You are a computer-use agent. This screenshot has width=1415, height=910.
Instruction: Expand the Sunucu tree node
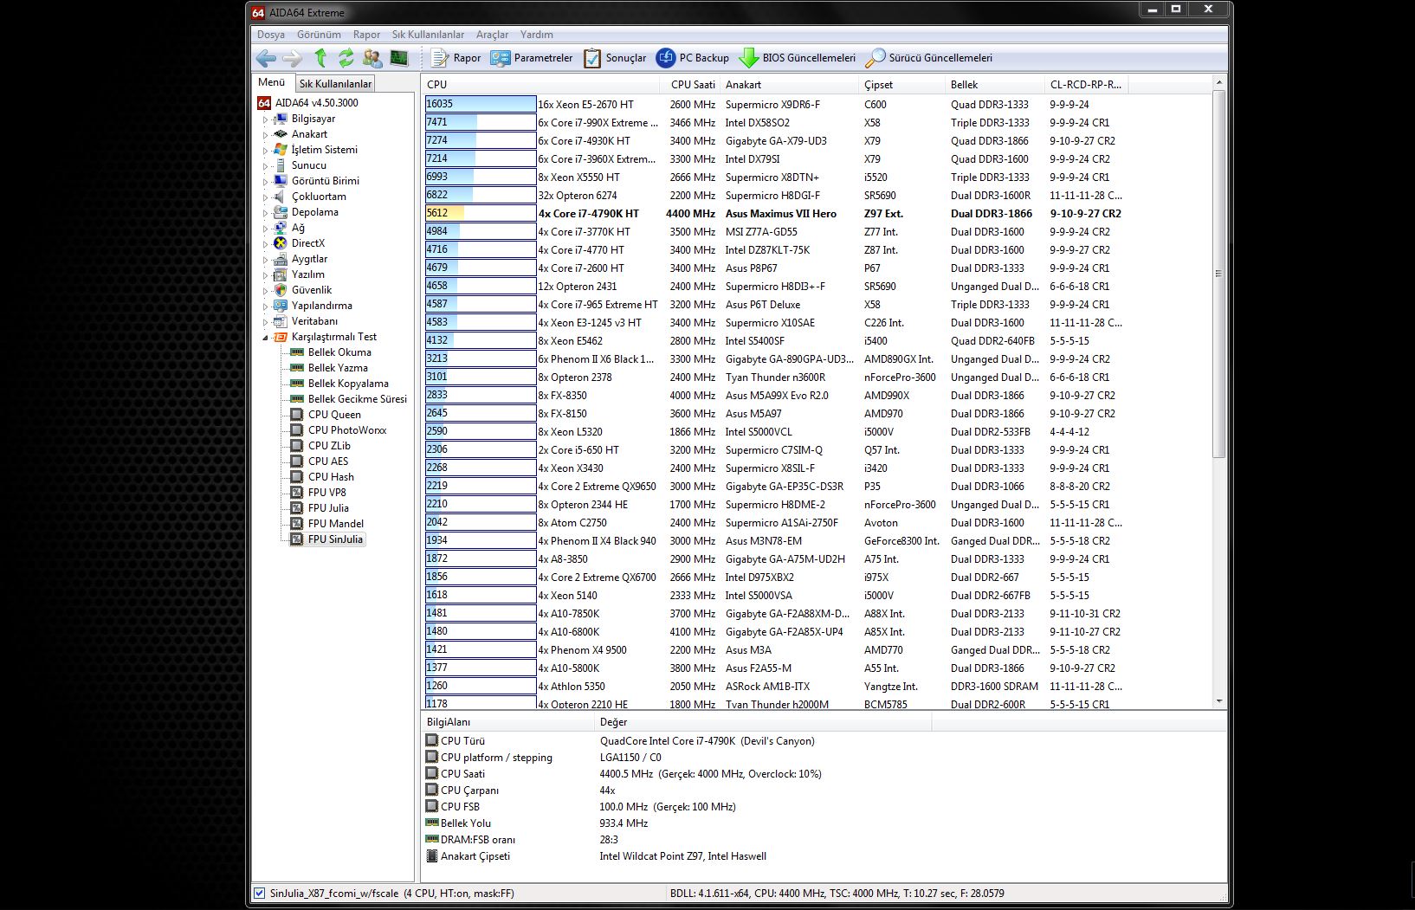pos(266,165)
